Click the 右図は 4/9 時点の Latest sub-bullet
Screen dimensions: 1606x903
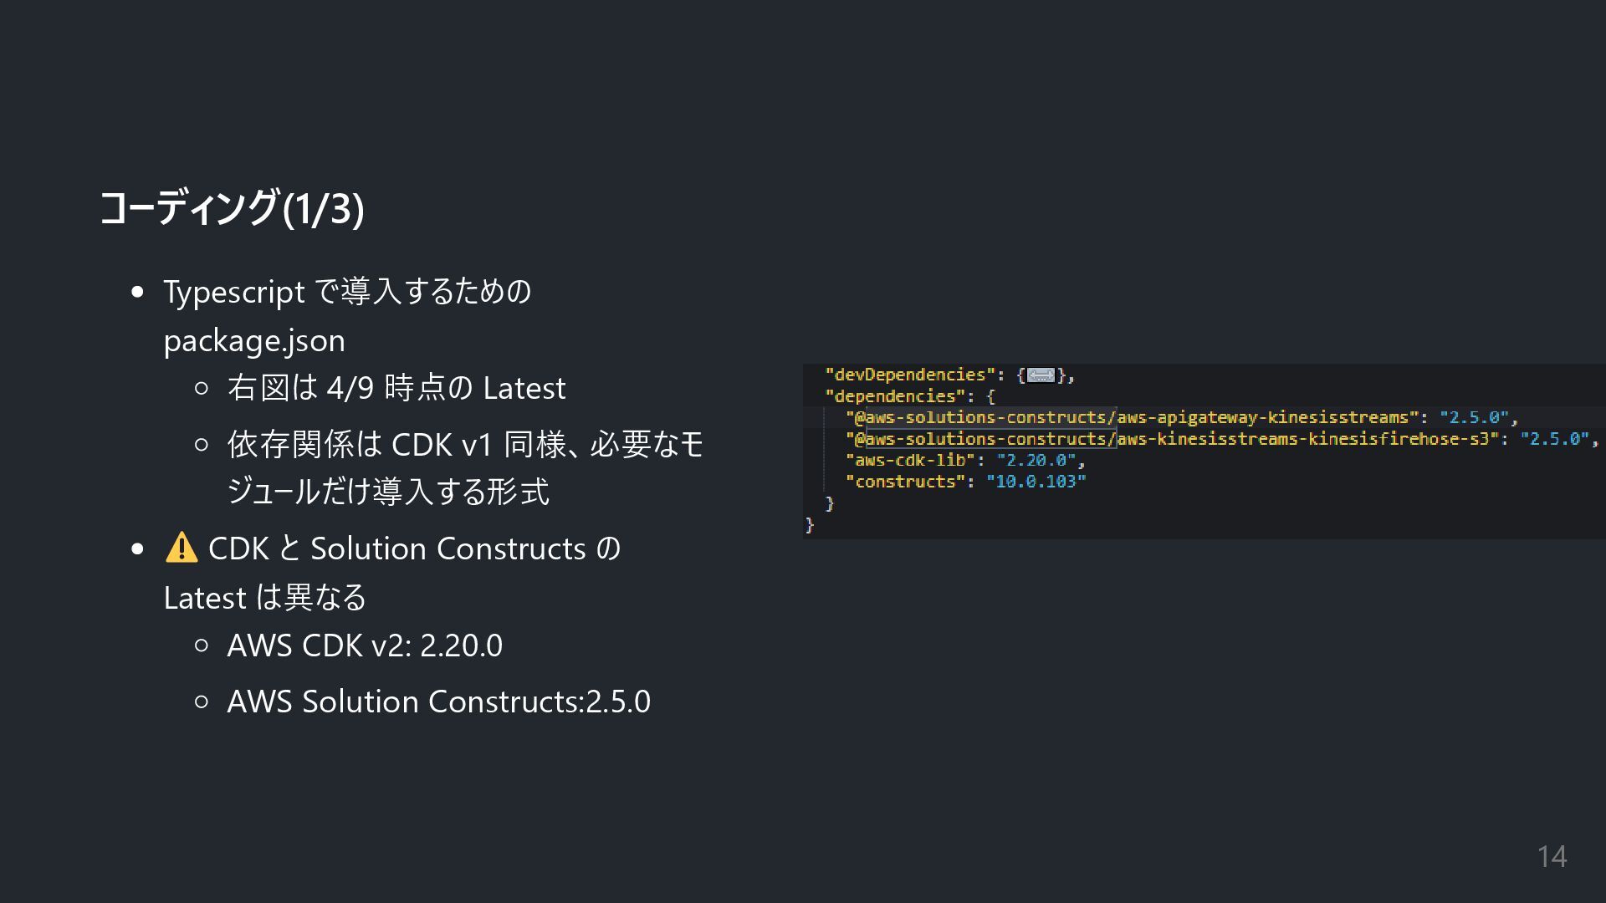pyautogui.click(x=396, y=388)
